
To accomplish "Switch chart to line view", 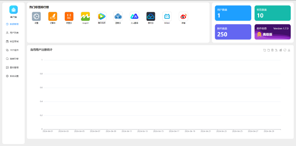I will coord(277,50).
